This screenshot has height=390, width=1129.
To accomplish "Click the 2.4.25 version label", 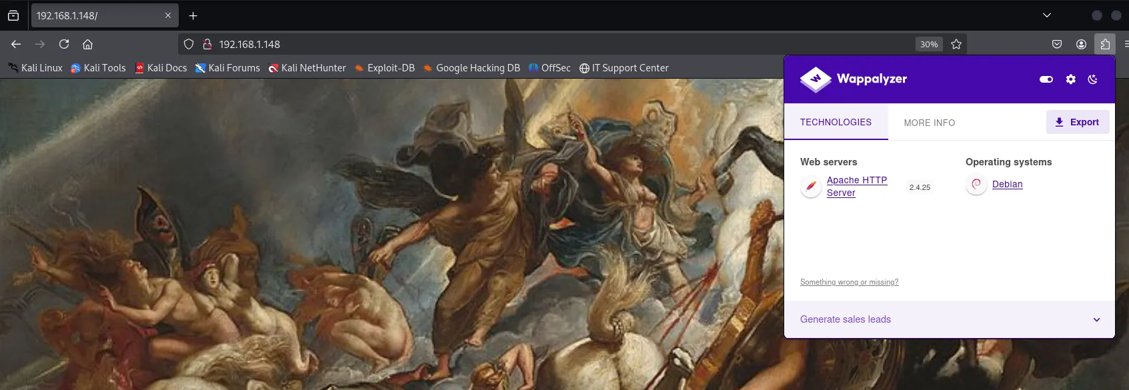I will (x=920, y=187).
